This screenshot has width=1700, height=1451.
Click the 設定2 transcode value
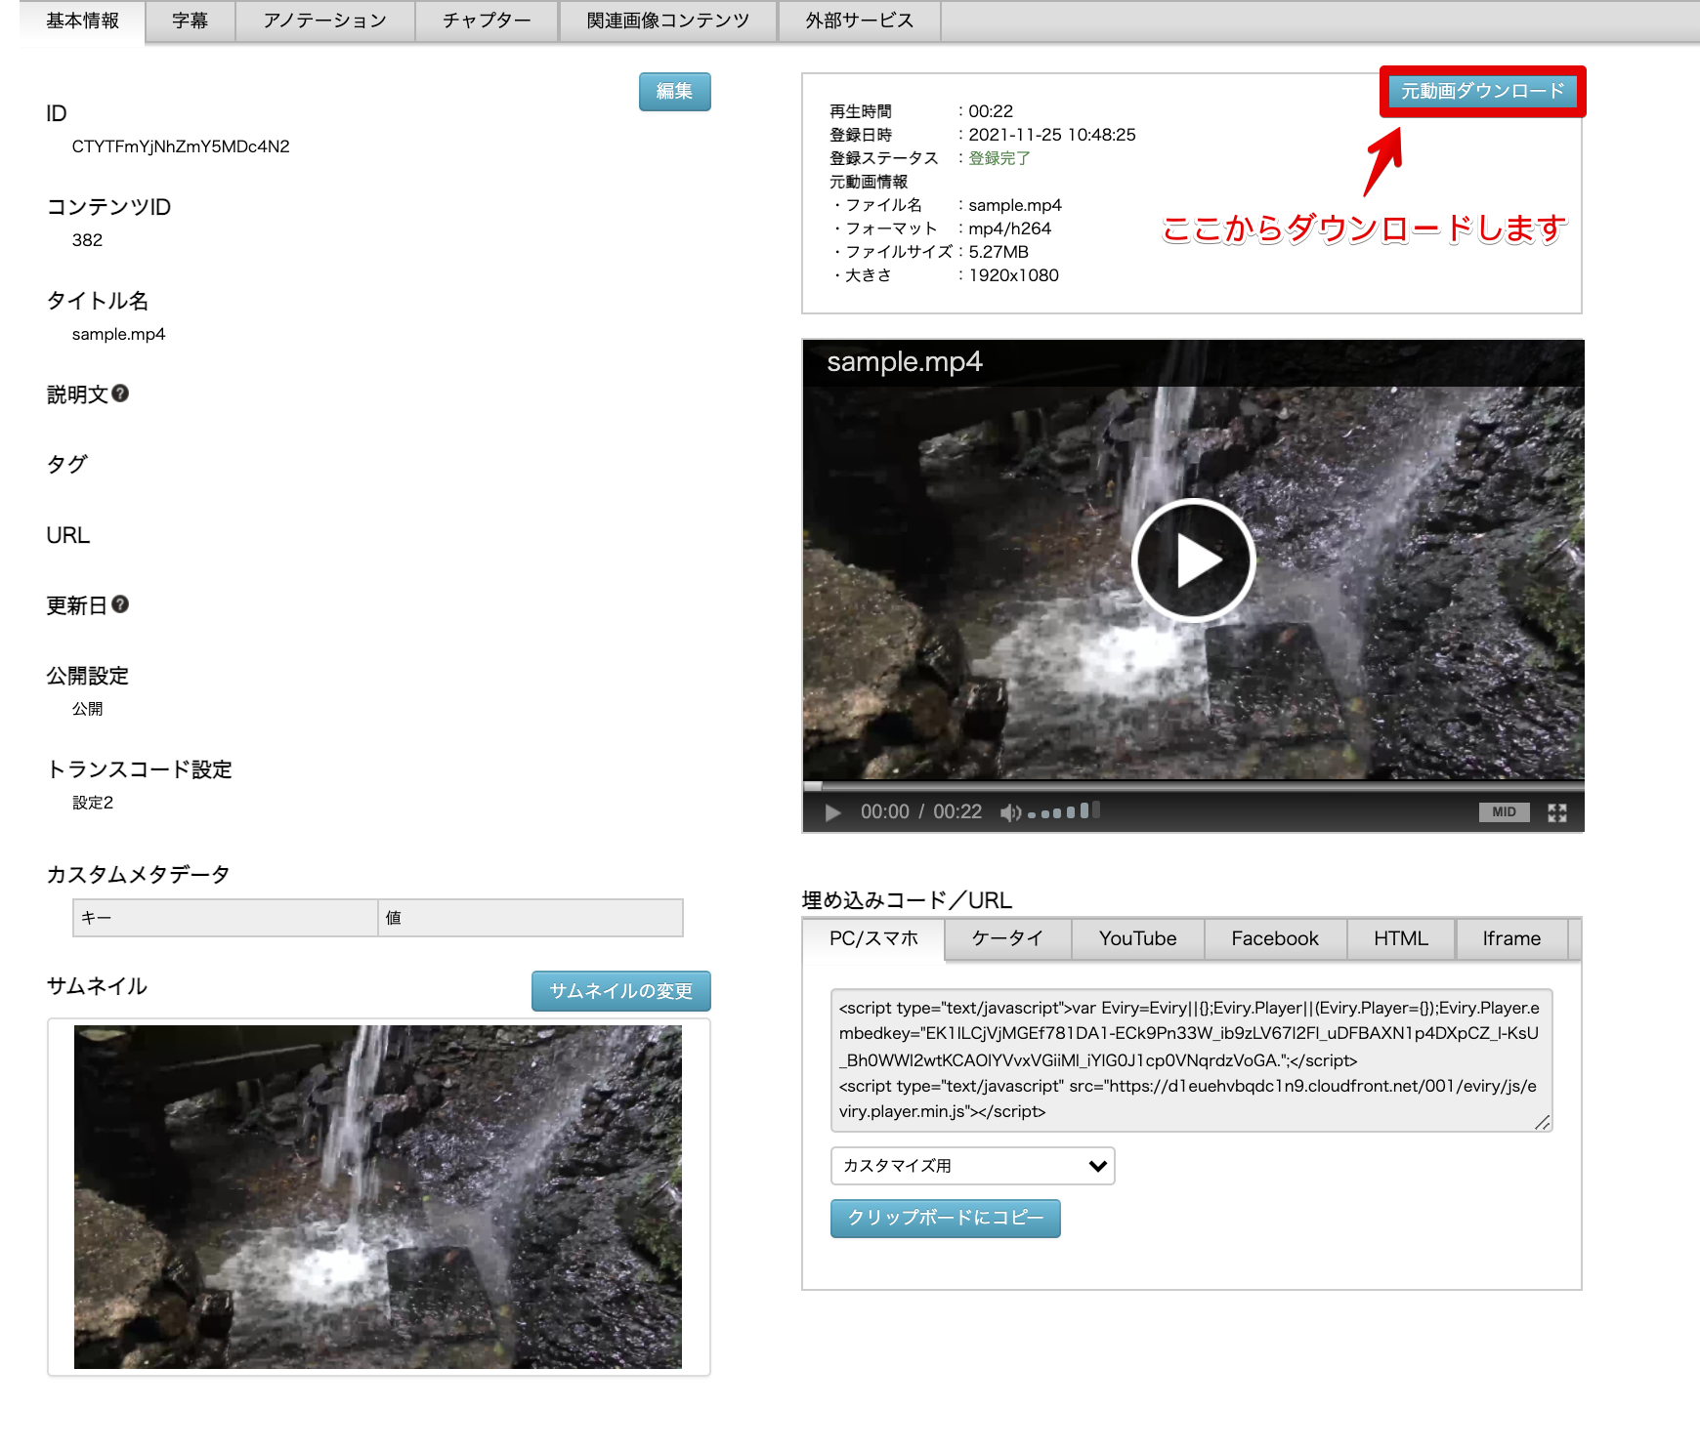pos(93,803)
